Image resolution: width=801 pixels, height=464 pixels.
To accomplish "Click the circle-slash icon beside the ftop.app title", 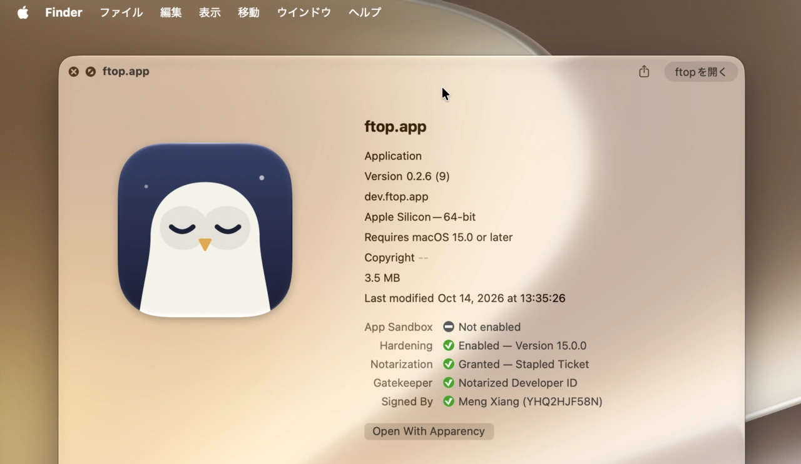I will point(91,72).
